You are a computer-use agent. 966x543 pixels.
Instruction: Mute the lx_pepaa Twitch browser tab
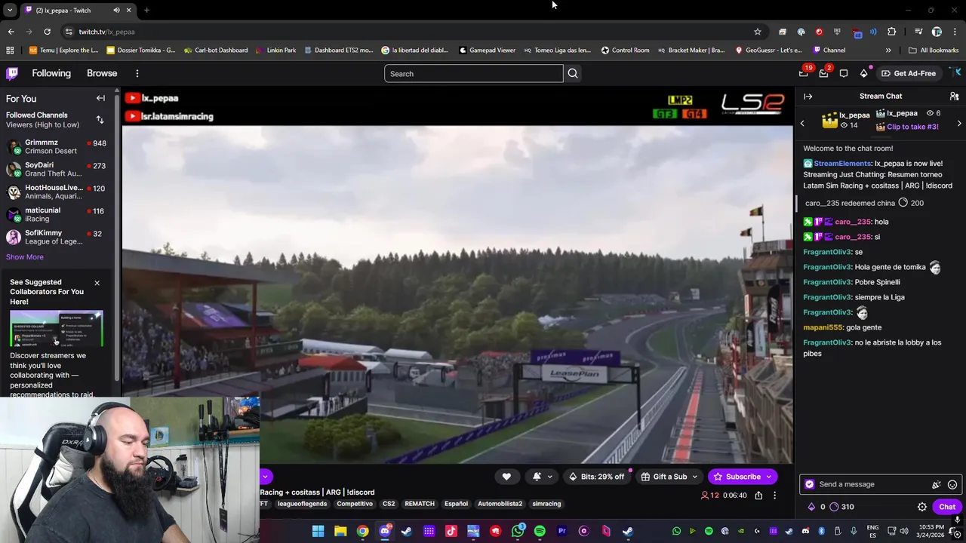[116, 10]
